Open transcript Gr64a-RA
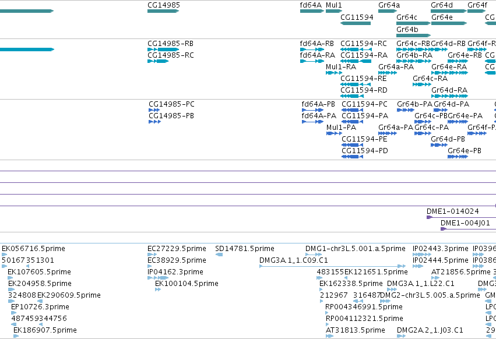This screenshot has width=496, height=339. (388, 73)
